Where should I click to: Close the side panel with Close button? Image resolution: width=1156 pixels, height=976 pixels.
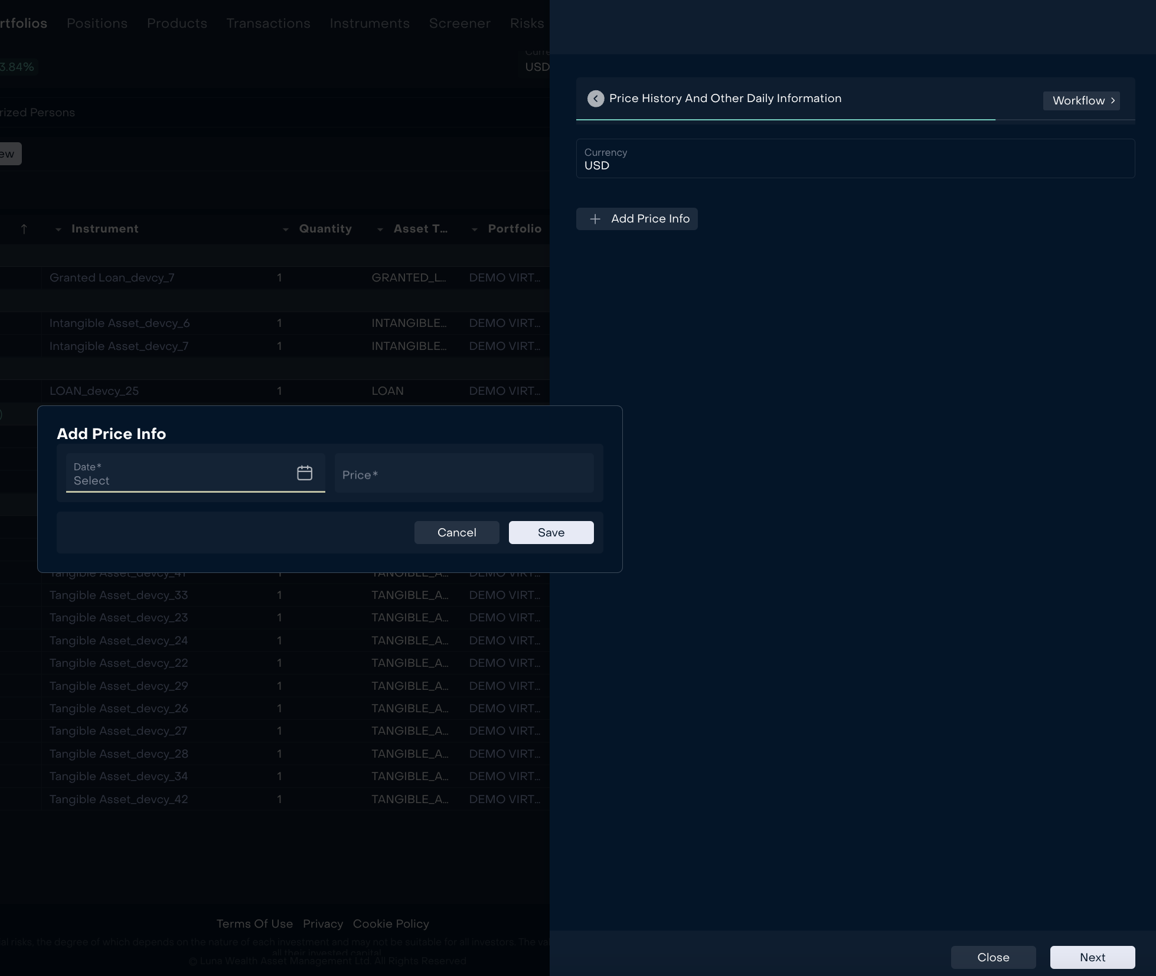pos(993,957)
